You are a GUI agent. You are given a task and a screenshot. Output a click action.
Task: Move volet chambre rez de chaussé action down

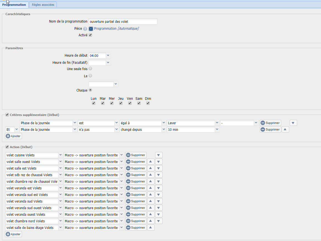[159, 181]
